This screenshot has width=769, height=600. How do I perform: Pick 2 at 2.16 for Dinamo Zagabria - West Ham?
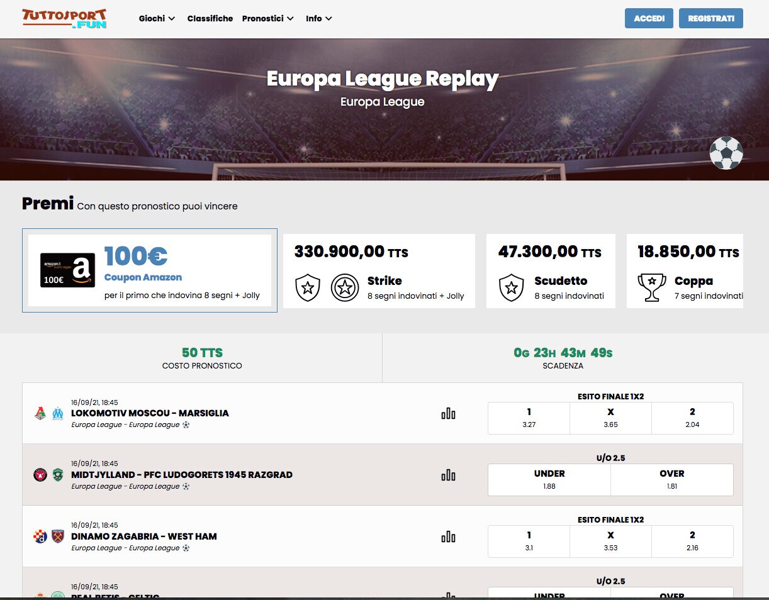click(x=692, y=542)
